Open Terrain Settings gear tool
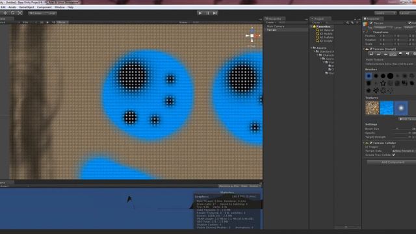 tap(414, 54)
